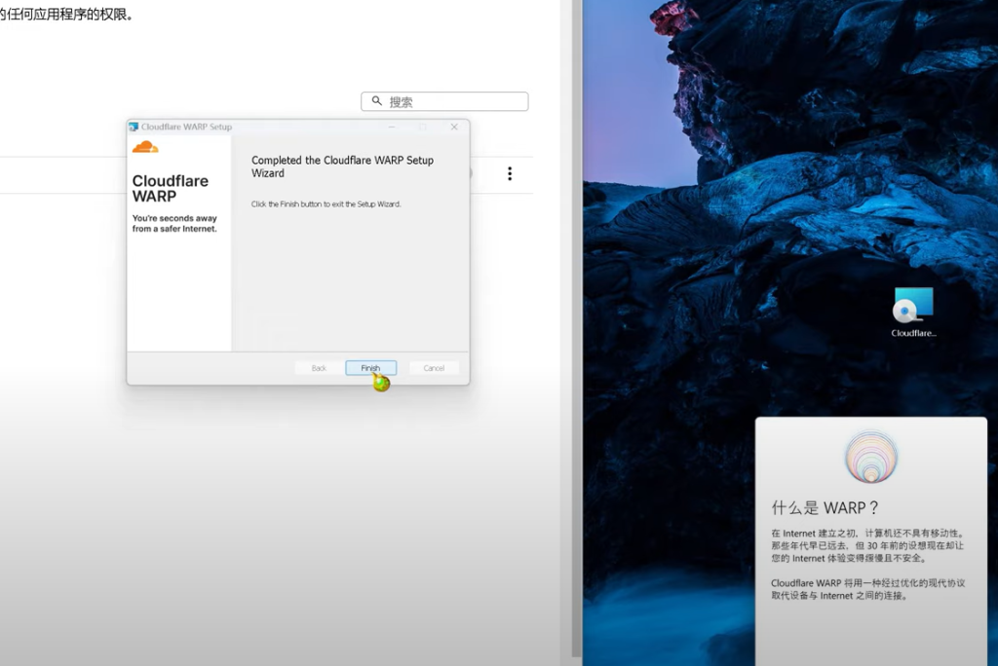
Task: Click the WARP rainbow circle logo
Action: [870, 456]
